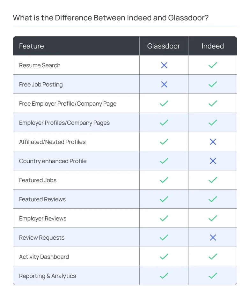The width and height of the screenshot is (250, 298).
Task: Click Glassdoor checkmark for Employer Reviews
Action: (164, 218)
